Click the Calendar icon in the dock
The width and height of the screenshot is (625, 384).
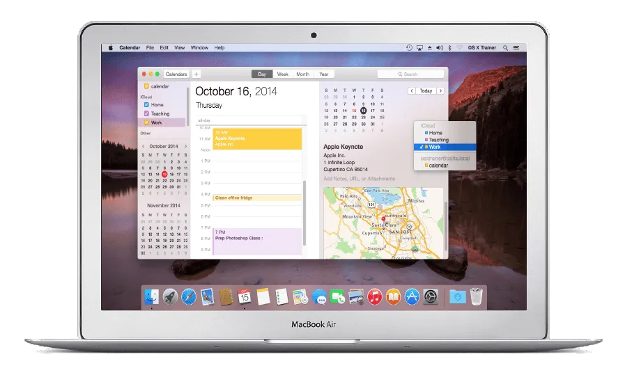tap(245, 297)
